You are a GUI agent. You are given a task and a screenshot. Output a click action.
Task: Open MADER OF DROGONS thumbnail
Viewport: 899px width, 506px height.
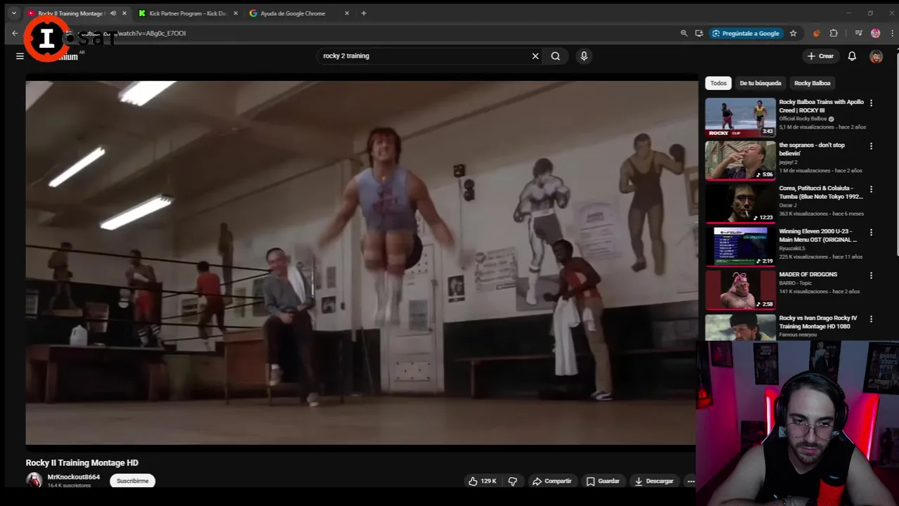tap(740, 290)
